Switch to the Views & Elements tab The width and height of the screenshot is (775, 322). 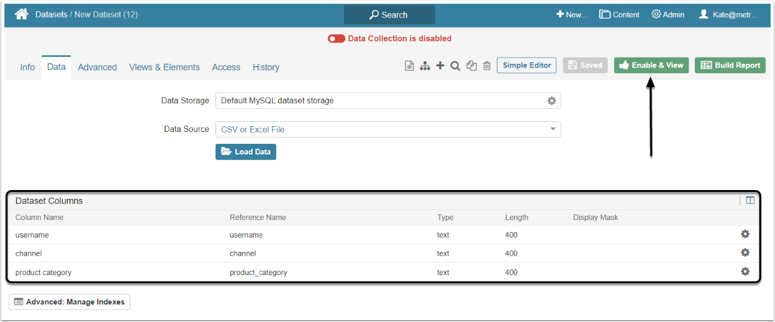point(164,67)
